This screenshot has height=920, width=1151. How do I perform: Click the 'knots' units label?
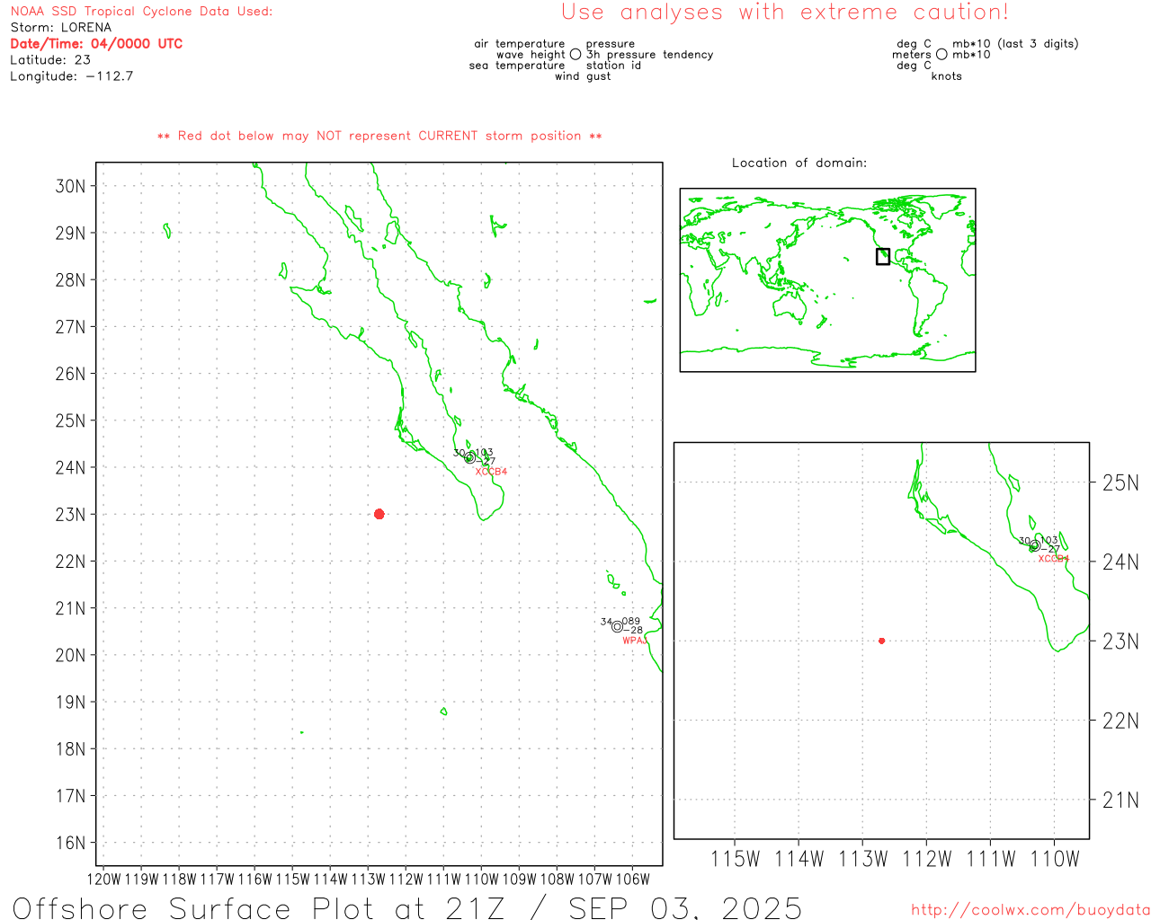(947, 76)
